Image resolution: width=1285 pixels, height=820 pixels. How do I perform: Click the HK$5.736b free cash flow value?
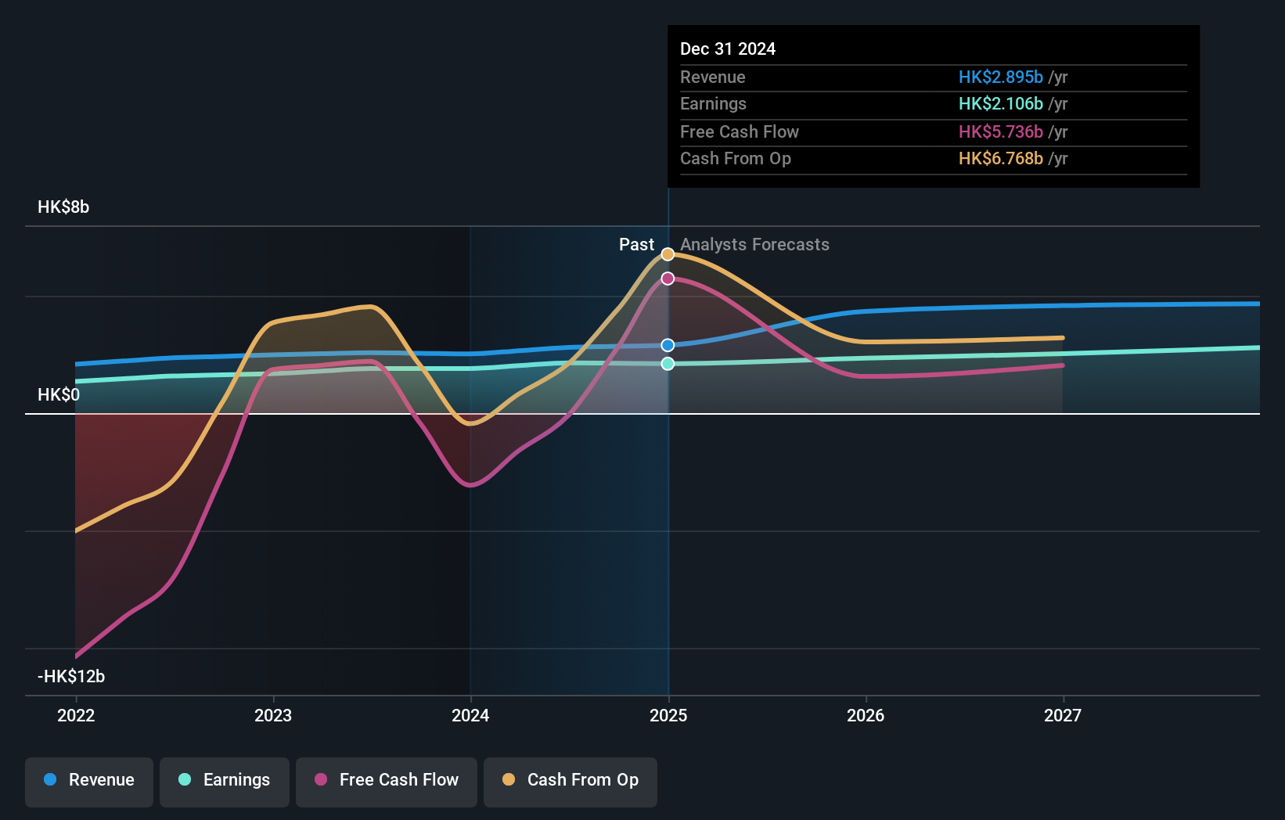pyautogui.click(x=1001, y=132)
